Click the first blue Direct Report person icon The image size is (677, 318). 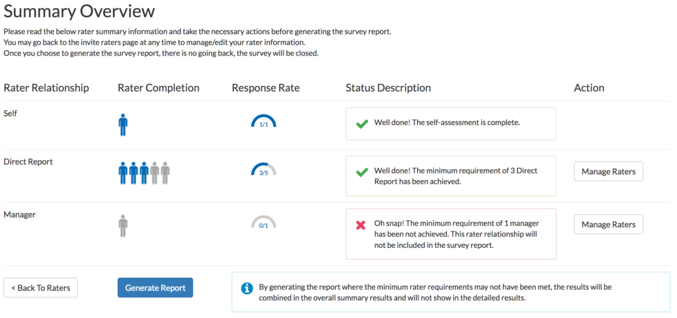click(123, 172)
